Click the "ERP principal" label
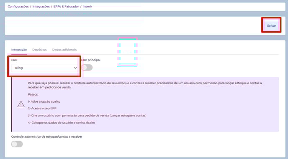288x159 pixels. pyautogui.click(x=91, y=60)
